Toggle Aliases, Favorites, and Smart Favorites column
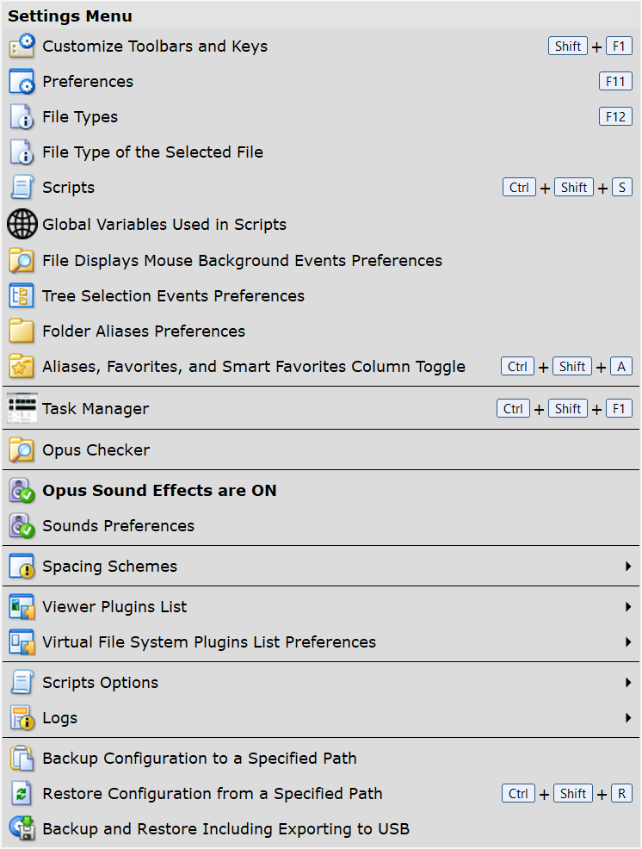Viewport: 642px width, 849px height. point(253,367)
